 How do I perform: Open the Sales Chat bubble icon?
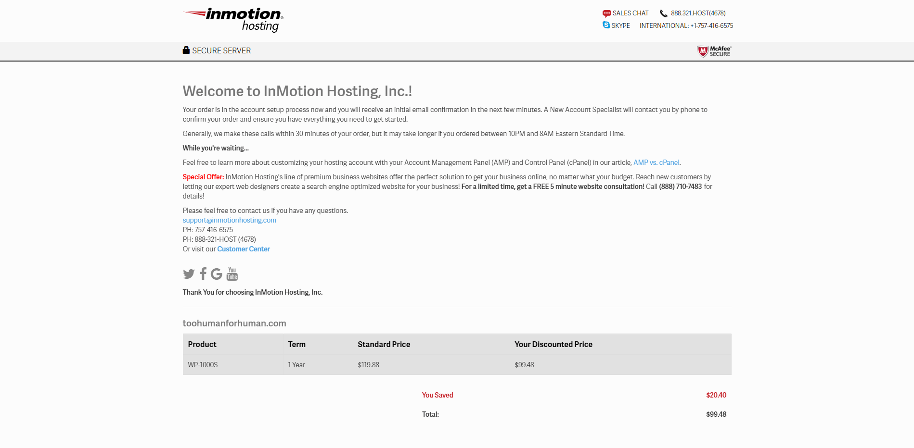pyautogui.click(x=606, y=13)
